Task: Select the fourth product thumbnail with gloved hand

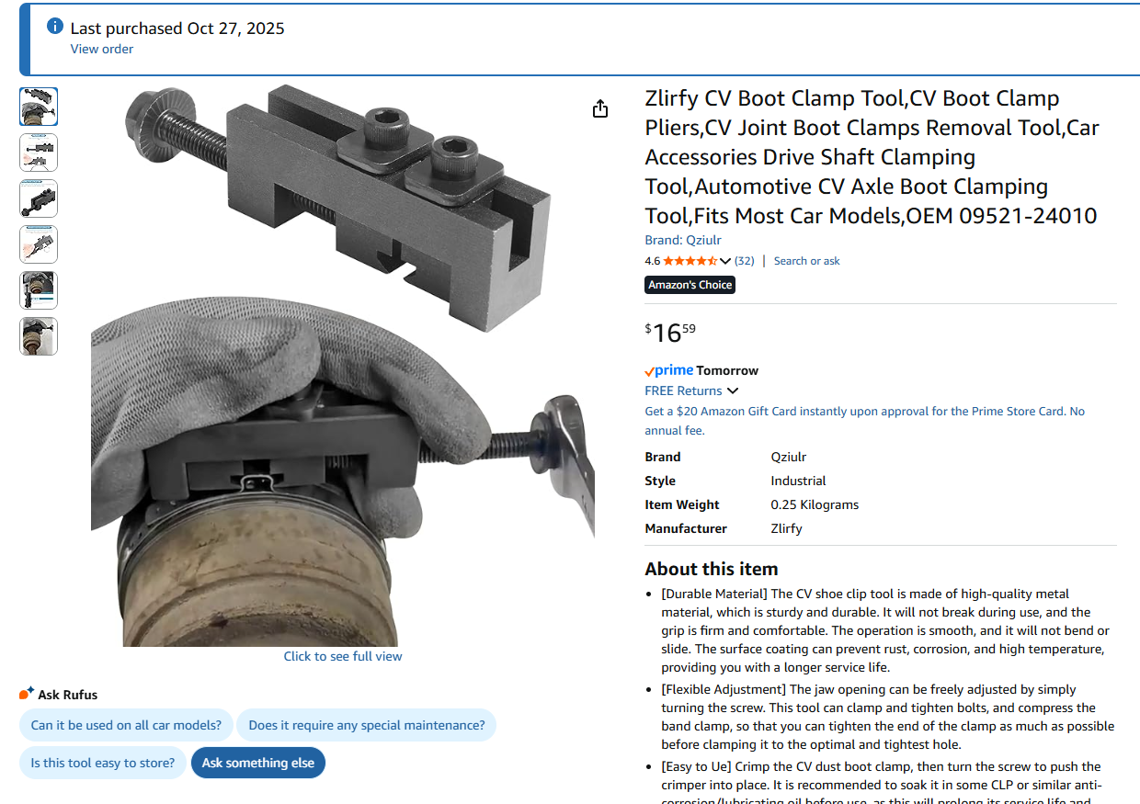Action: (39, 244)
